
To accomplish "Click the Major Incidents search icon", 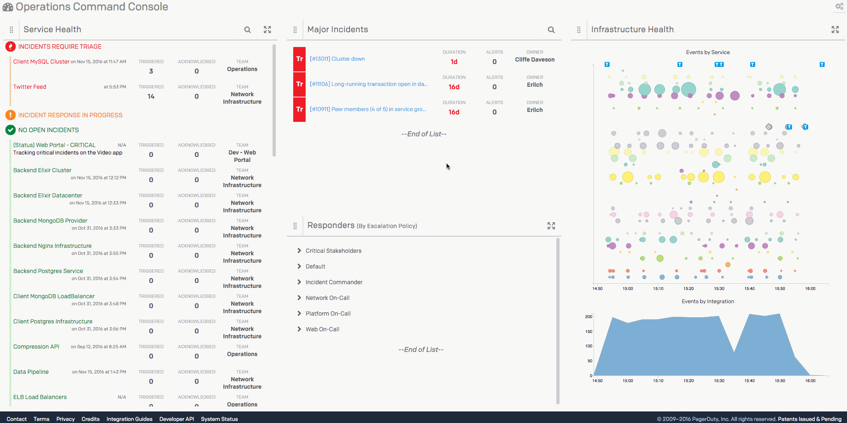I will 551,30.
